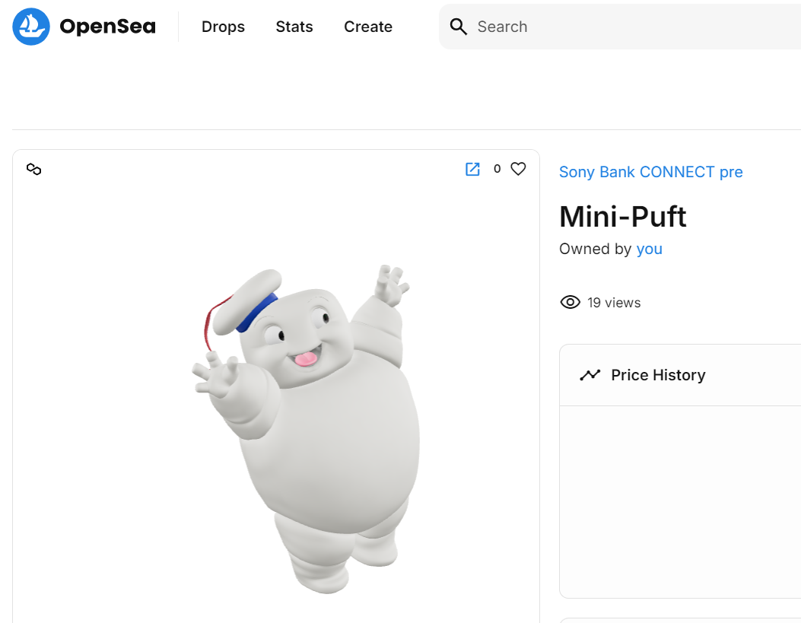Open the Sony Bank CONNECT pre collection

pos(650,172)
